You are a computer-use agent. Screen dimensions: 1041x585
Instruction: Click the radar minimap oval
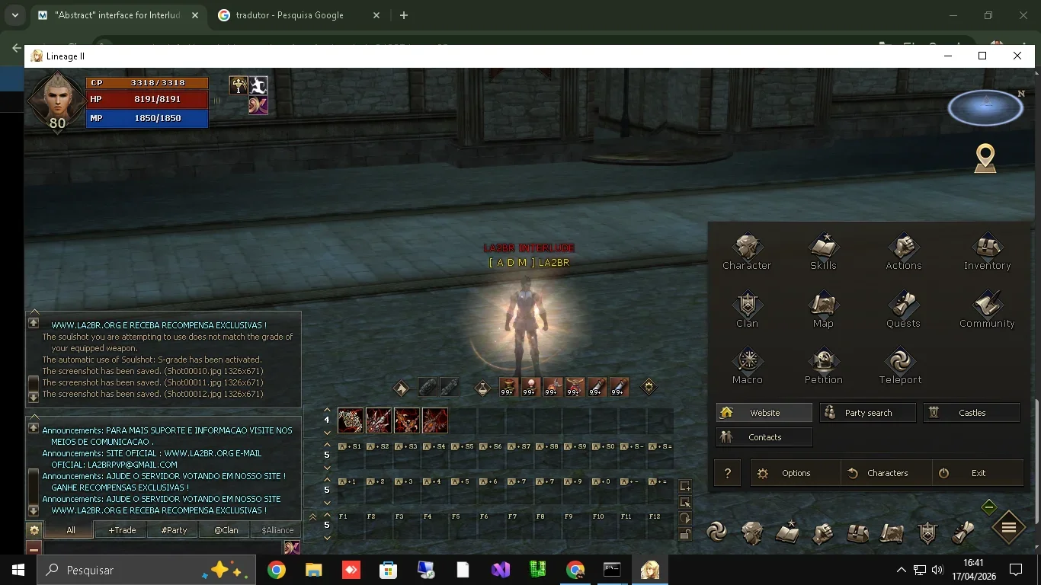pos(985,107)
